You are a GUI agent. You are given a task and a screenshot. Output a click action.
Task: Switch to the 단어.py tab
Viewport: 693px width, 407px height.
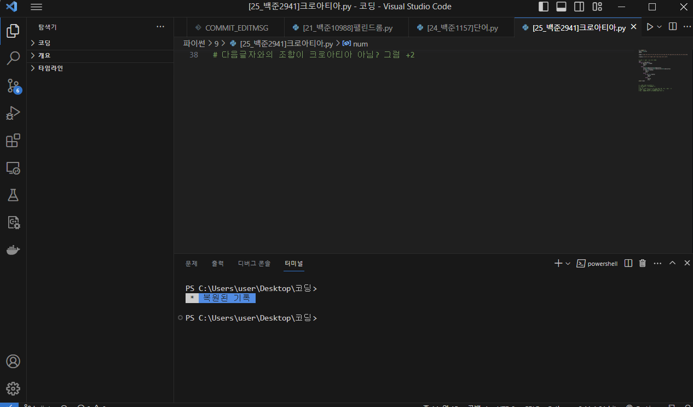coord(461,27)
